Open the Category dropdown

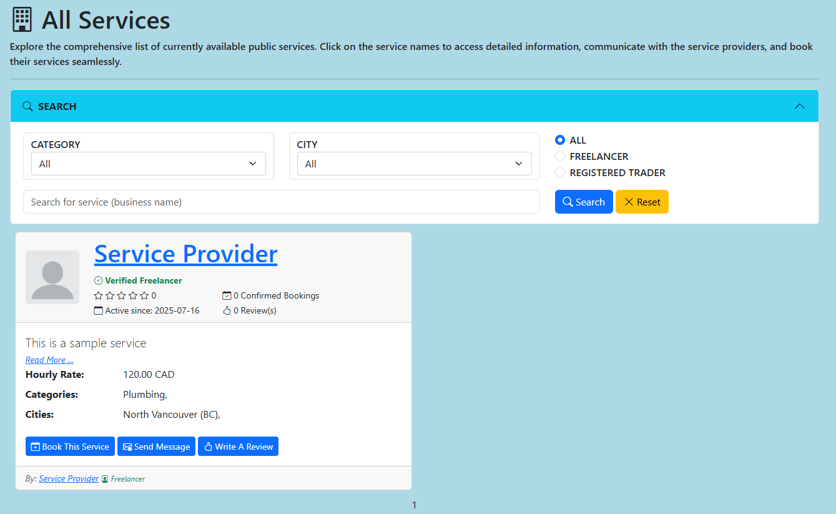149,164
